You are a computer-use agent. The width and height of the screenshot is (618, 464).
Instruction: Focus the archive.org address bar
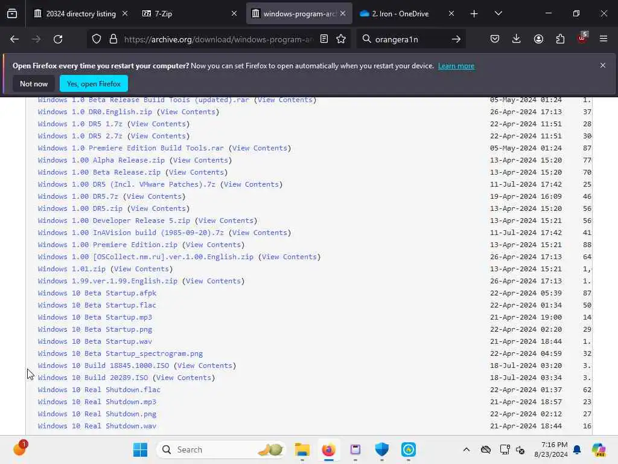[x=218, y=39]
